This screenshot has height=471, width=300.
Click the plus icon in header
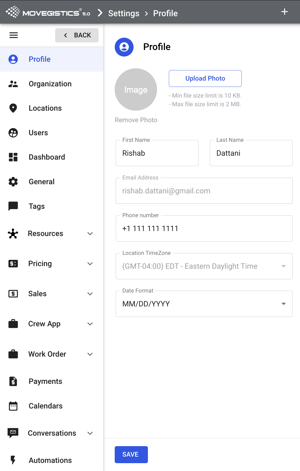(x=284, y=12)
